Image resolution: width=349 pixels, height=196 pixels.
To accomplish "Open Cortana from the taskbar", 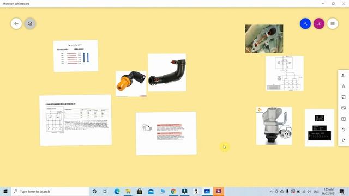I will (94, 191).
